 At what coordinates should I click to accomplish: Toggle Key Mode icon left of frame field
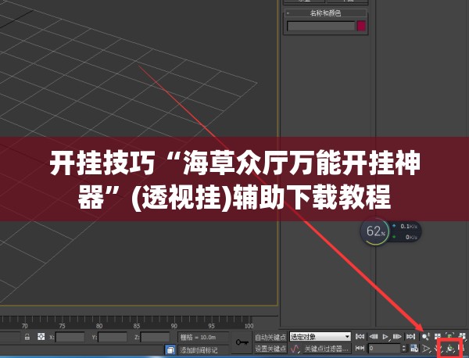360,348
